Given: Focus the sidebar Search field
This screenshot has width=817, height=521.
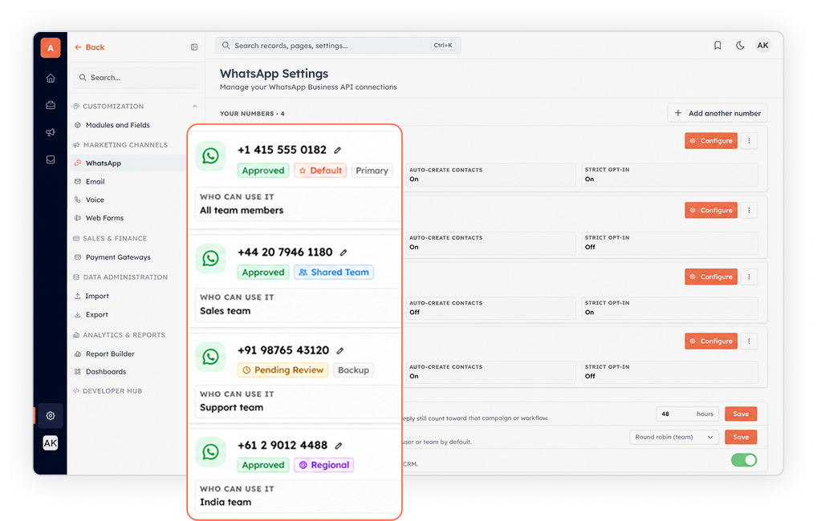Looking at the screenshot, I should [136, 78].
